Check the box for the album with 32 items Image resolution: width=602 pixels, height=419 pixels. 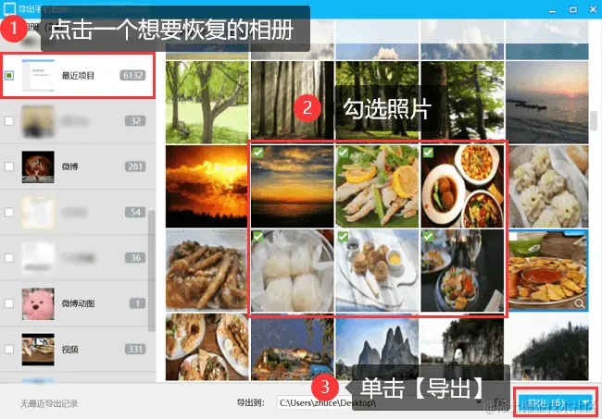tap(9, 121)
